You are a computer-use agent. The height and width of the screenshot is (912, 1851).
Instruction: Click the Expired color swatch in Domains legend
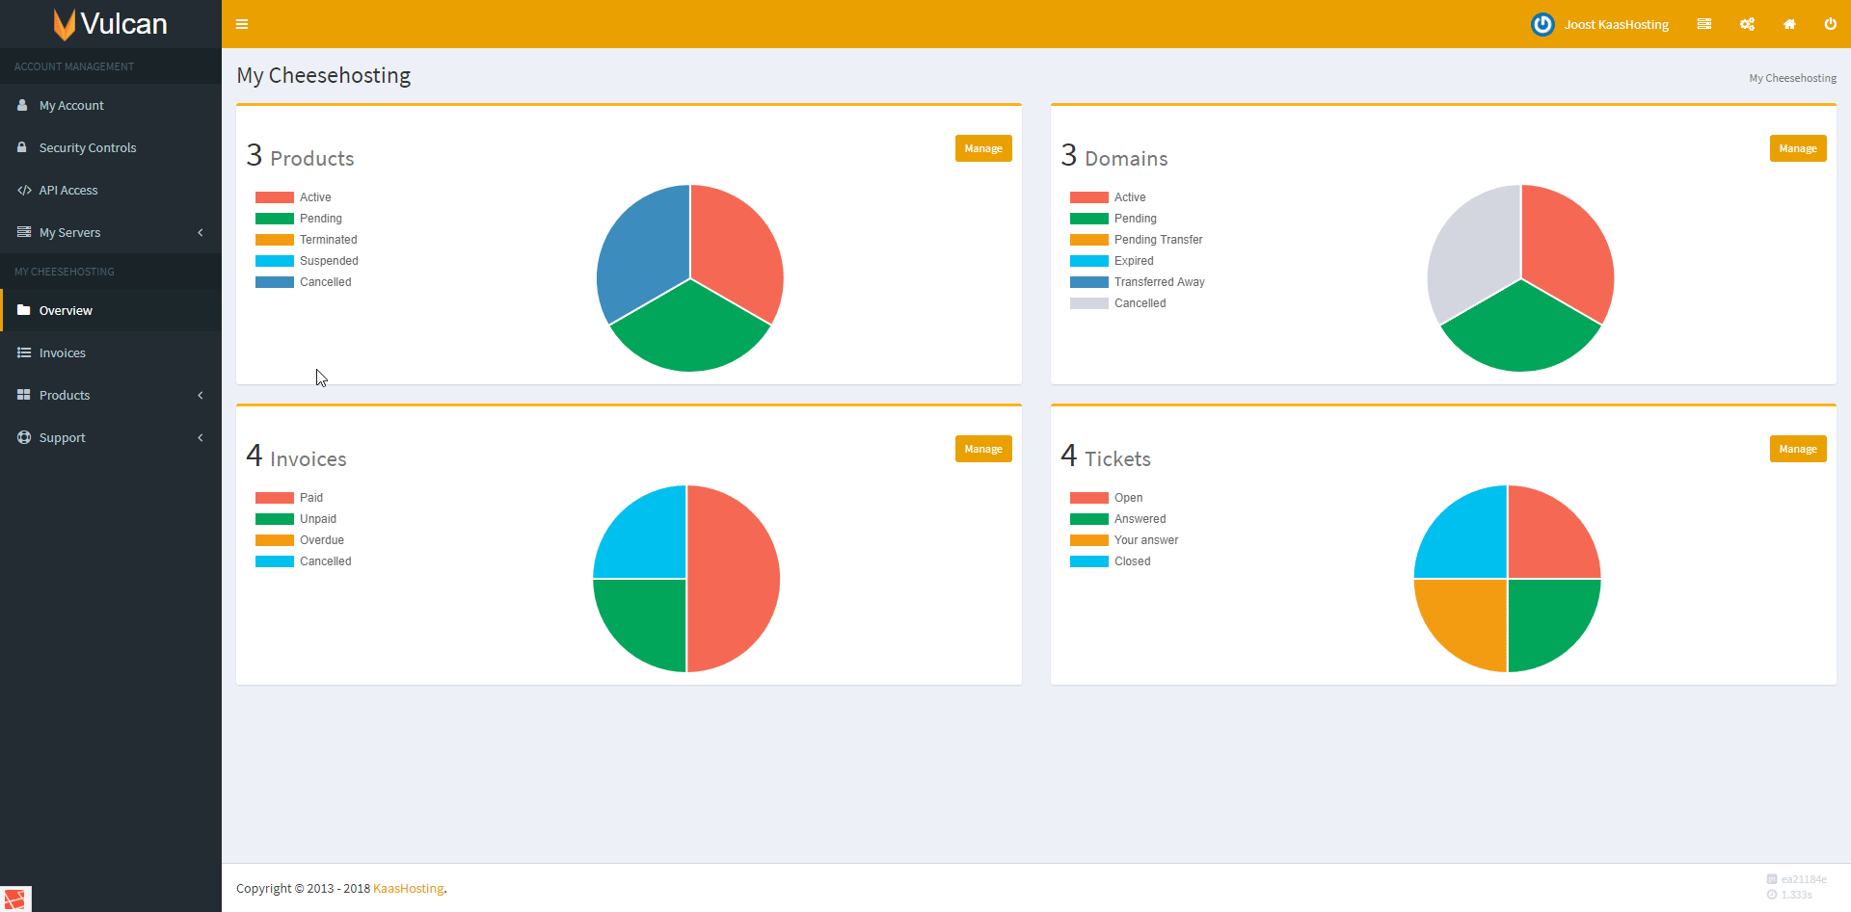(1088, 261)
